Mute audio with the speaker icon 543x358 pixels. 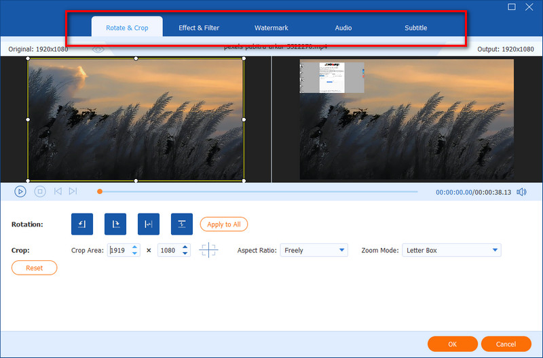tap(521, 192)
